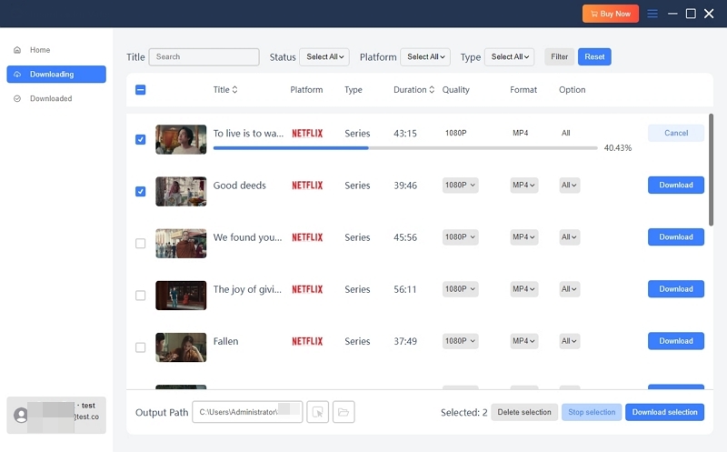Viewport: 727px width, 452px height.
Task: Select the Downloading sidebar tab
Action: pyautogui.click(x=55, y=75)
